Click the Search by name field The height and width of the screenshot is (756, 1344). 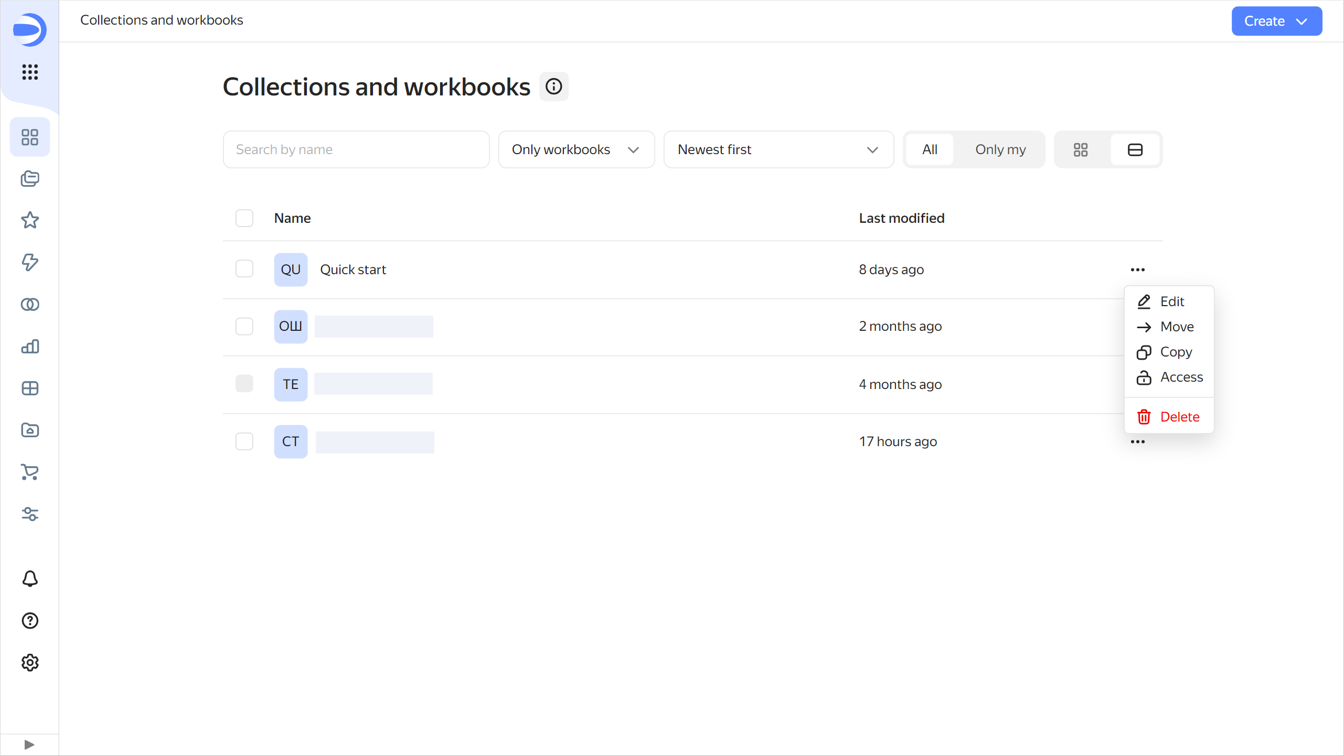[x=356, y=150]
